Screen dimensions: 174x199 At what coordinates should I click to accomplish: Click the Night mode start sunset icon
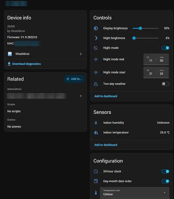pyautogui.click(x=96, y=72)
